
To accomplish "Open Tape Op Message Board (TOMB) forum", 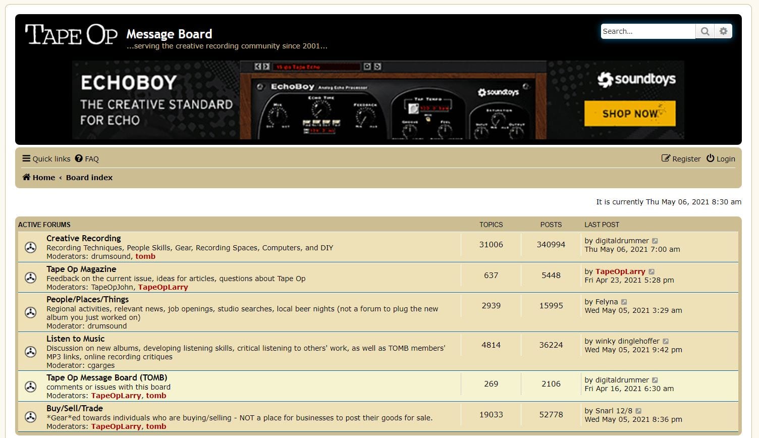I will 107,377.
